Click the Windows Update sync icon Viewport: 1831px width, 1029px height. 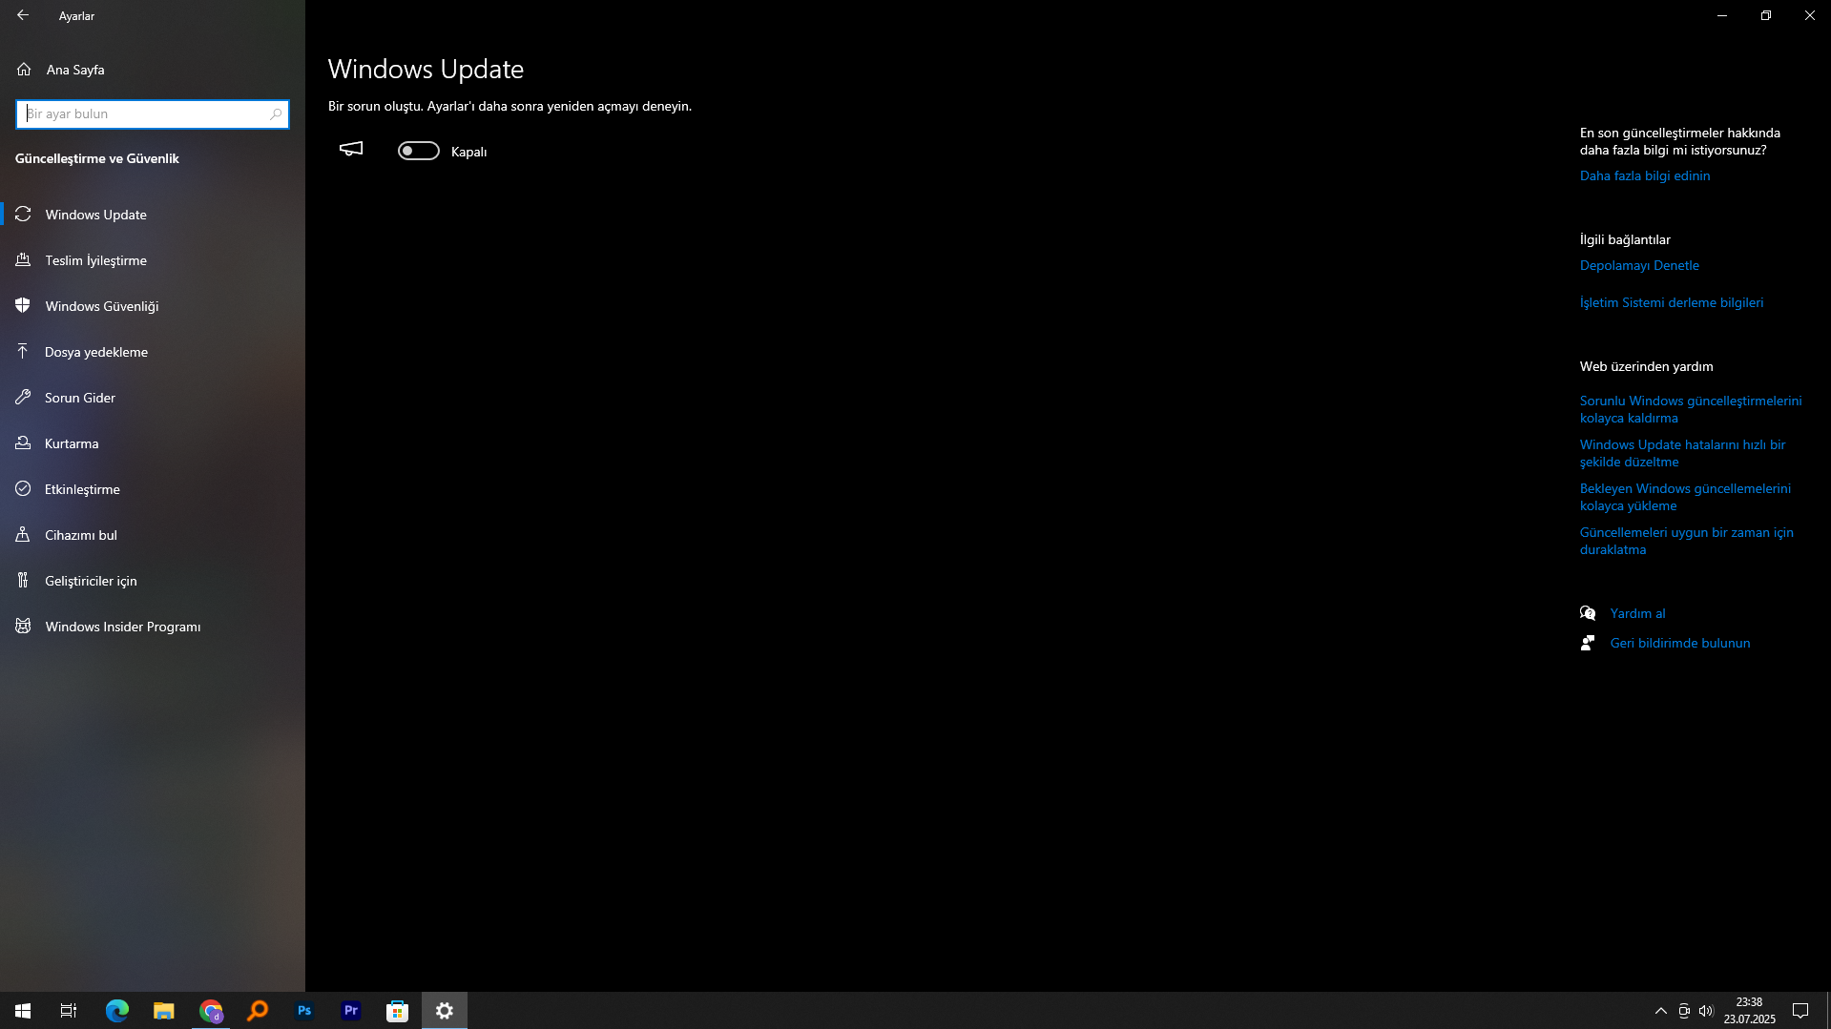23,215
